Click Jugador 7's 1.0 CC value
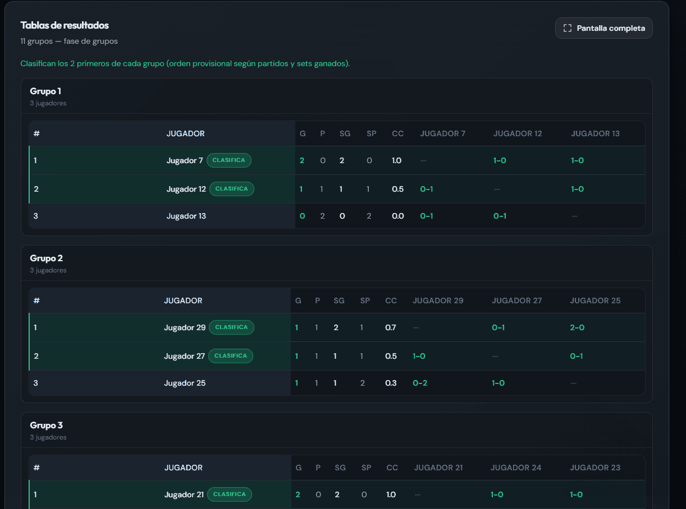 [397, 160]
